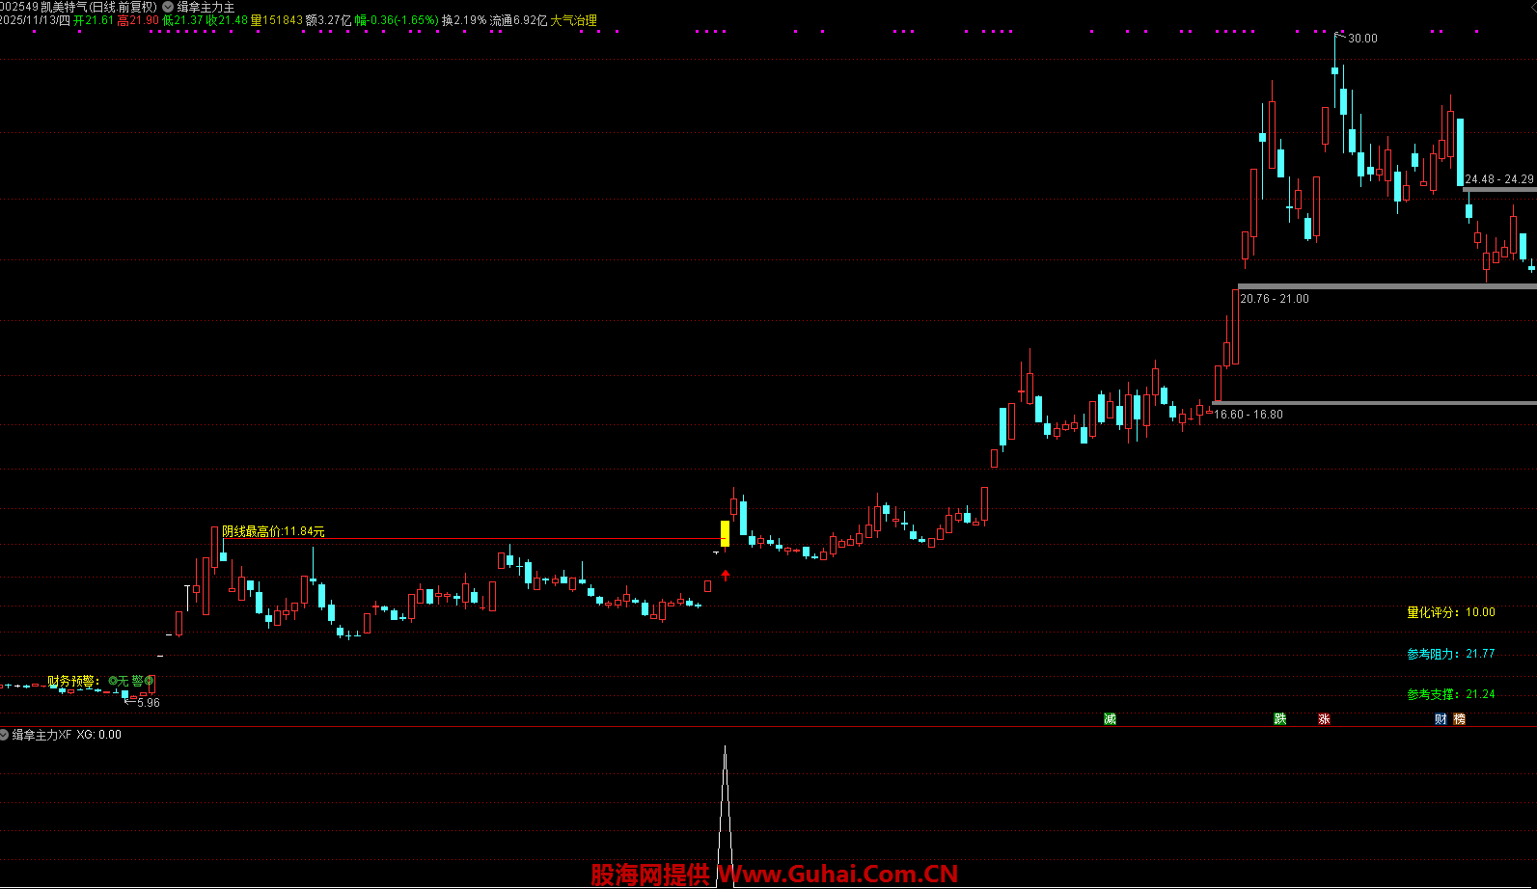Select the 缉拿主力主 indicator name label
This screenshot has width=1537, height=889.
click(x=206, y=7)
